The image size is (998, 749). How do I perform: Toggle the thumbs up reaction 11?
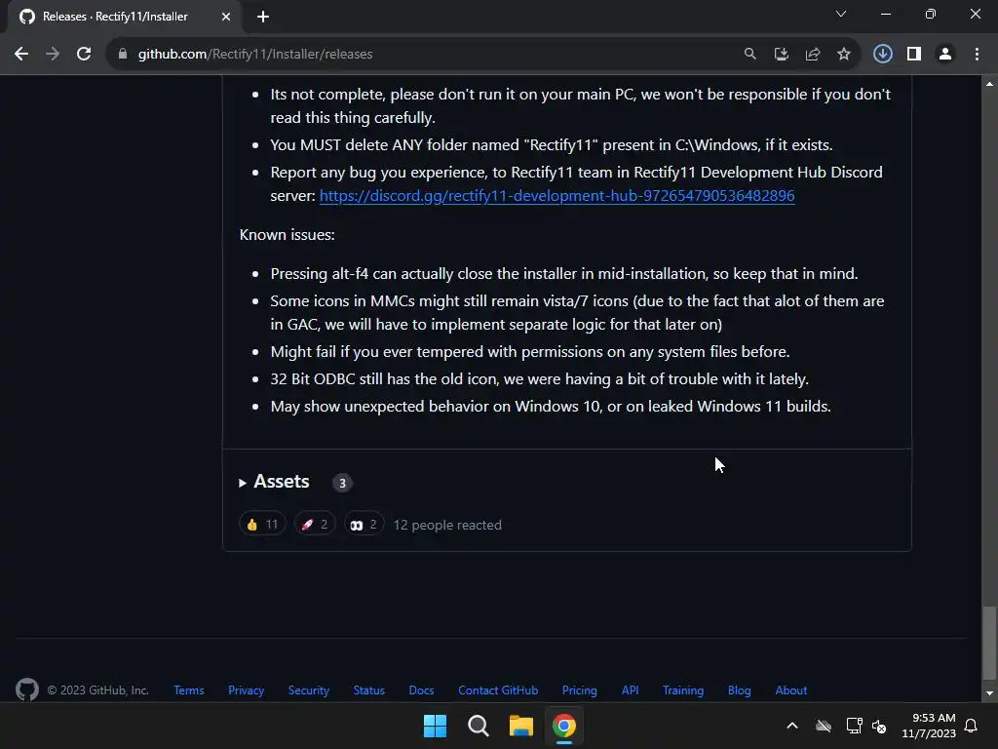pos(262,524)
